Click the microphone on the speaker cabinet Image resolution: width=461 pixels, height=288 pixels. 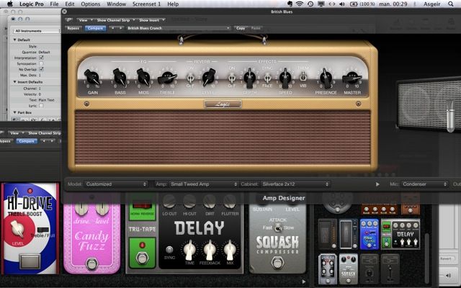(x=449, y=115)
